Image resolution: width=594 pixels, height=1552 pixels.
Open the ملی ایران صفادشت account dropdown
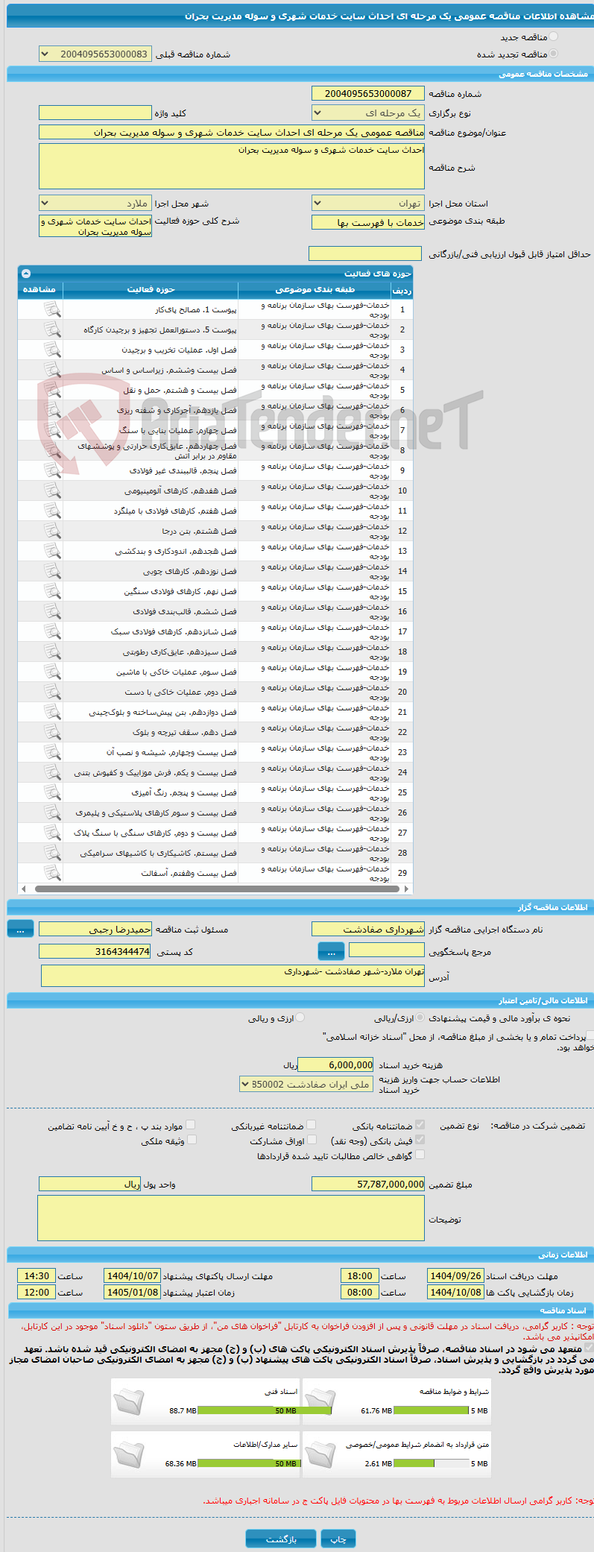[306, 1084]
